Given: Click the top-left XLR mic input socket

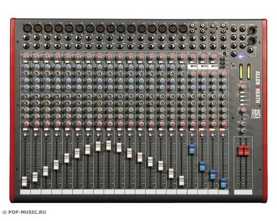Looking at the screenshot, I should click(x=27, y=29).
